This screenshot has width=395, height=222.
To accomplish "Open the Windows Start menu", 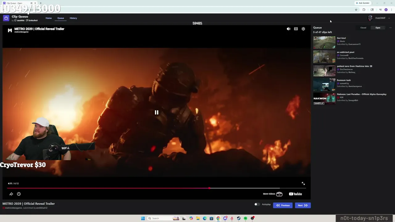I will (x=143, y=218).
